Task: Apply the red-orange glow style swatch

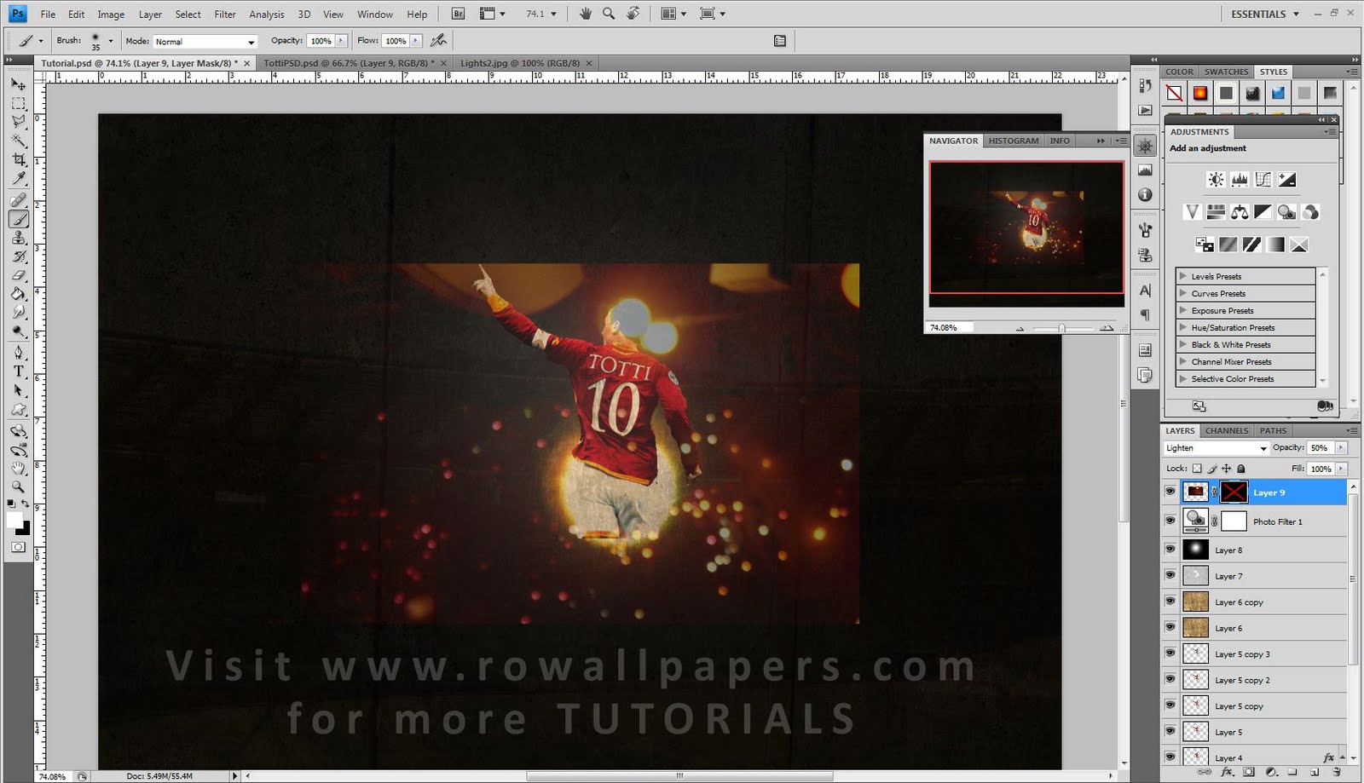Action: (x=1199, y=93)
